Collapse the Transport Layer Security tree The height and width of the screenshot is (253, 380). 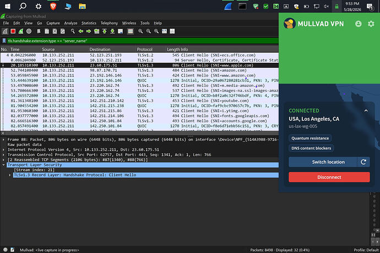coord(4,165)
